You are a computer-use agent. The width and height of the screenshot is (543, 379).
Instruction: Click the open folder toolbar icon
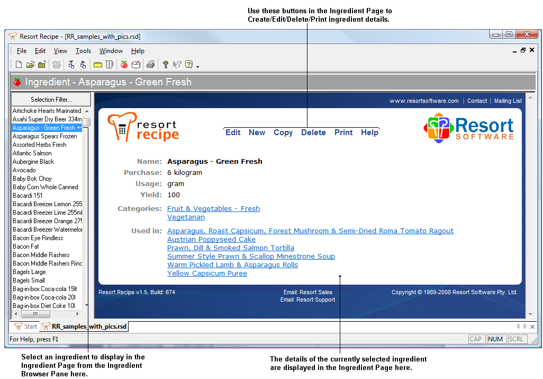tap(31, 65)
